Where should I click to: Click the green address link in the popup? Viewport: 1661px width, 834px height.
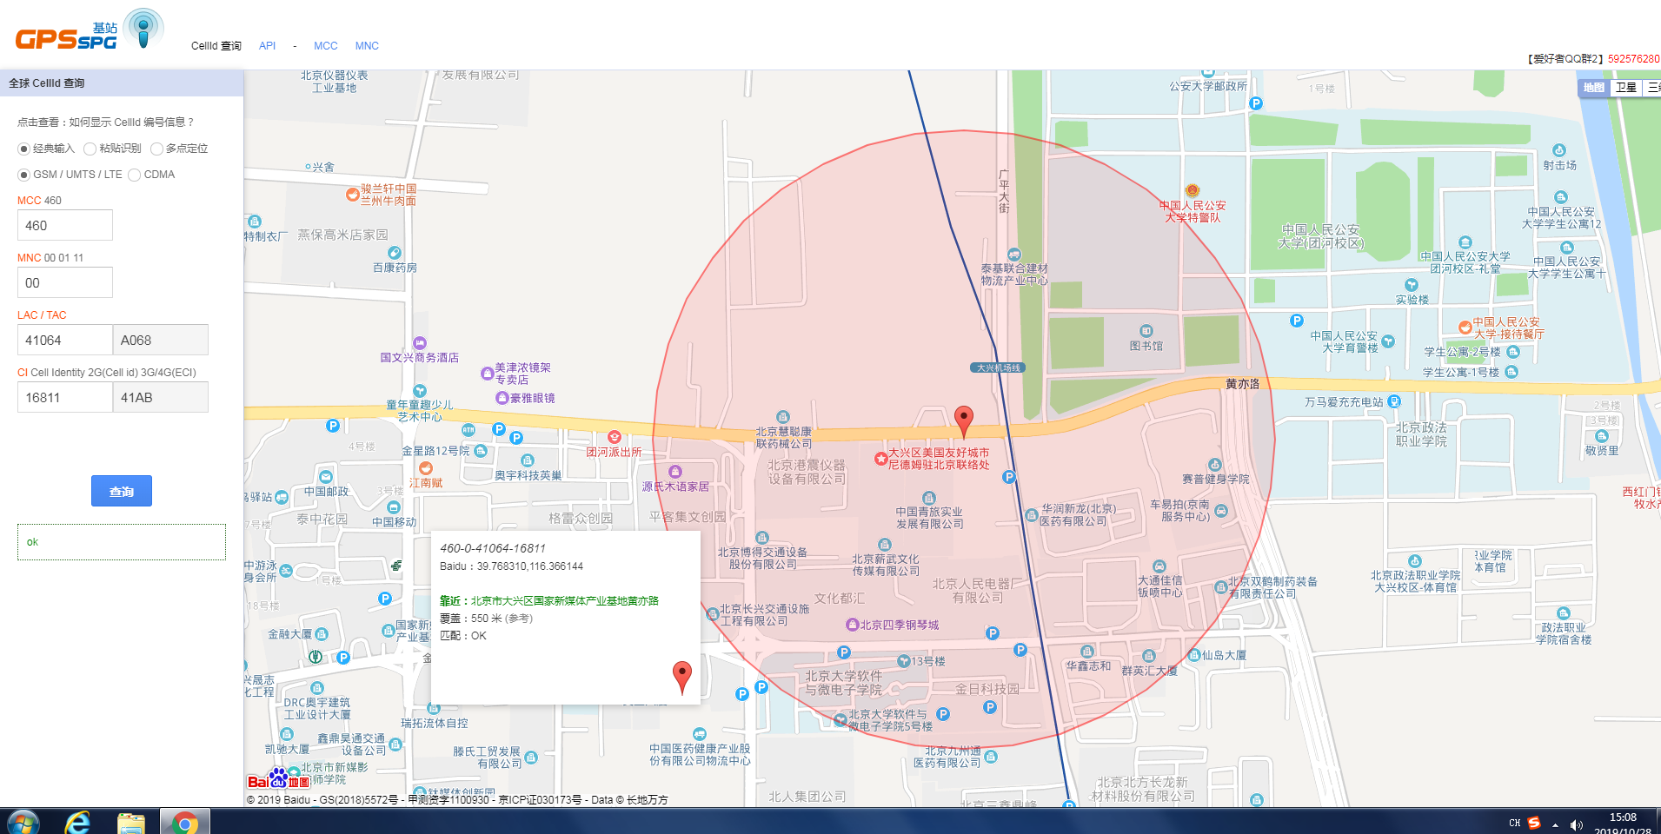[565, 601]
